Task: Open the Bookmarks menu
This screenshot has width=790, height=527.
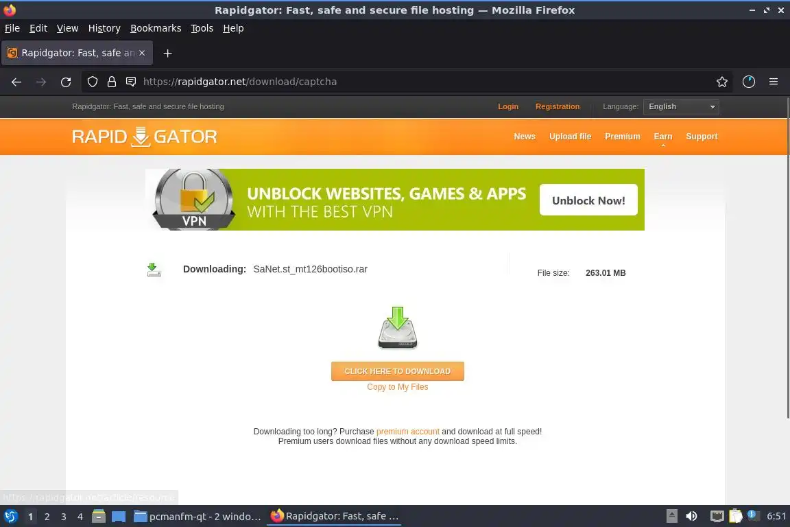Action: 156,28
